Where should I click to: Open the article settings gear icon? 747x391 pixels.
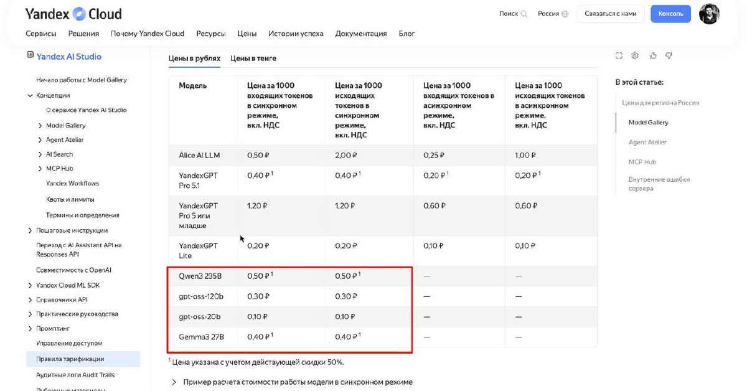[x=635, y=55]
